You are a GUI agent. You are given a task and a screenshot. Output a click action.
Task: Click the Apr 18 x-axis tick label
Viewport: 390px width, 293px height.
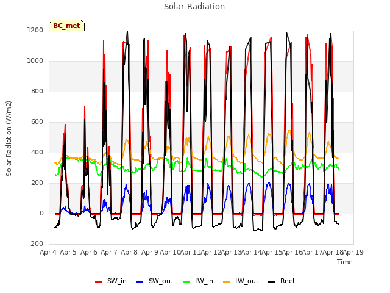pos(333,252)
